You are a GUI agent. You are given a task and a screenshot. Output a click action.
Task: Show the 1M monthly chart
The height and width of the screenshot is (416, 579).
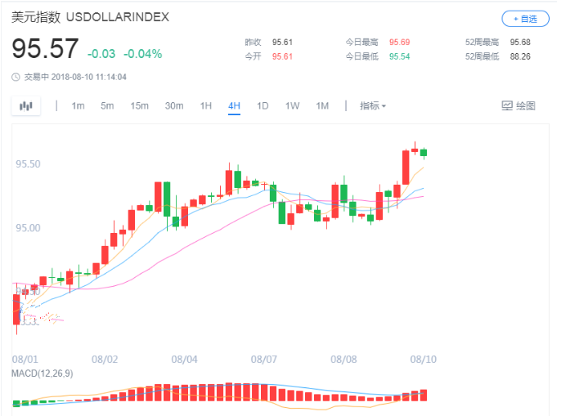322,106
